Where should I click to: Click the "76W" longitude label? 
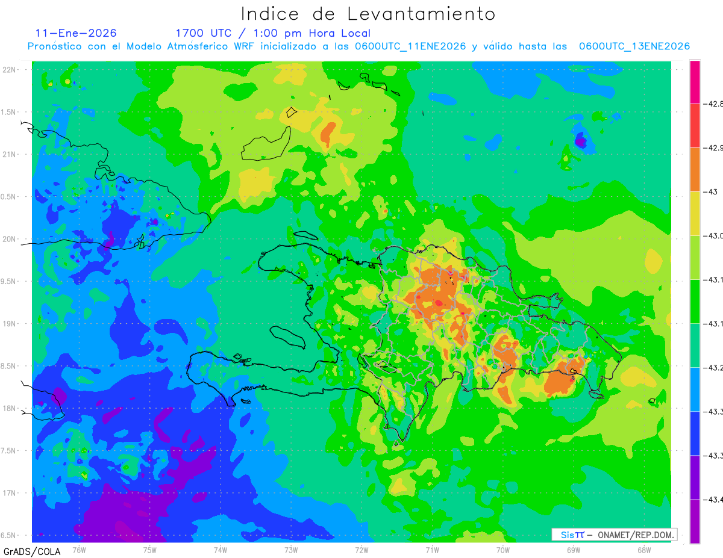79,550
